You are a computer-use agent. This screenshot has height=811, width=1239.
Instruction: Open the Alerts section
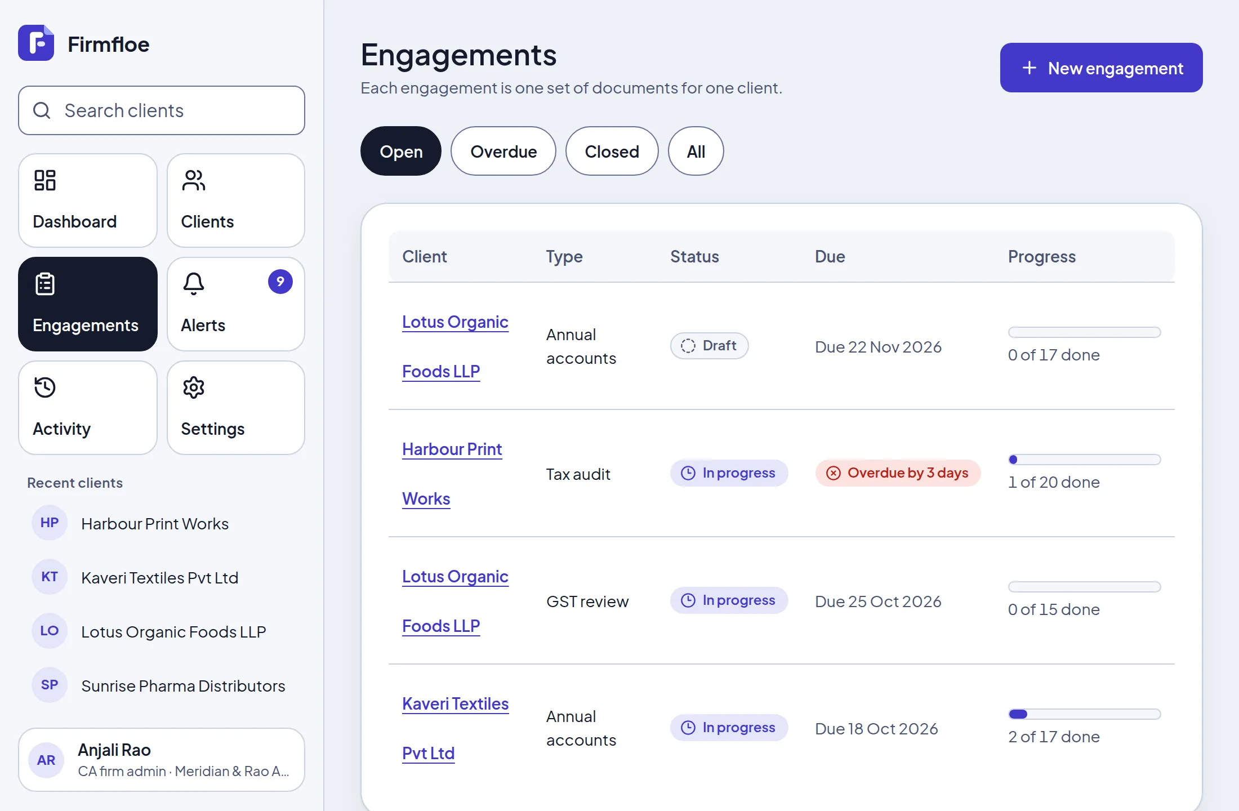[236, 304]
